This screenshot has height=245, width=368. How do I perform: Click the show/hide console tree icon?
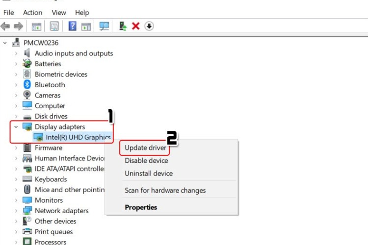point(36,26)
